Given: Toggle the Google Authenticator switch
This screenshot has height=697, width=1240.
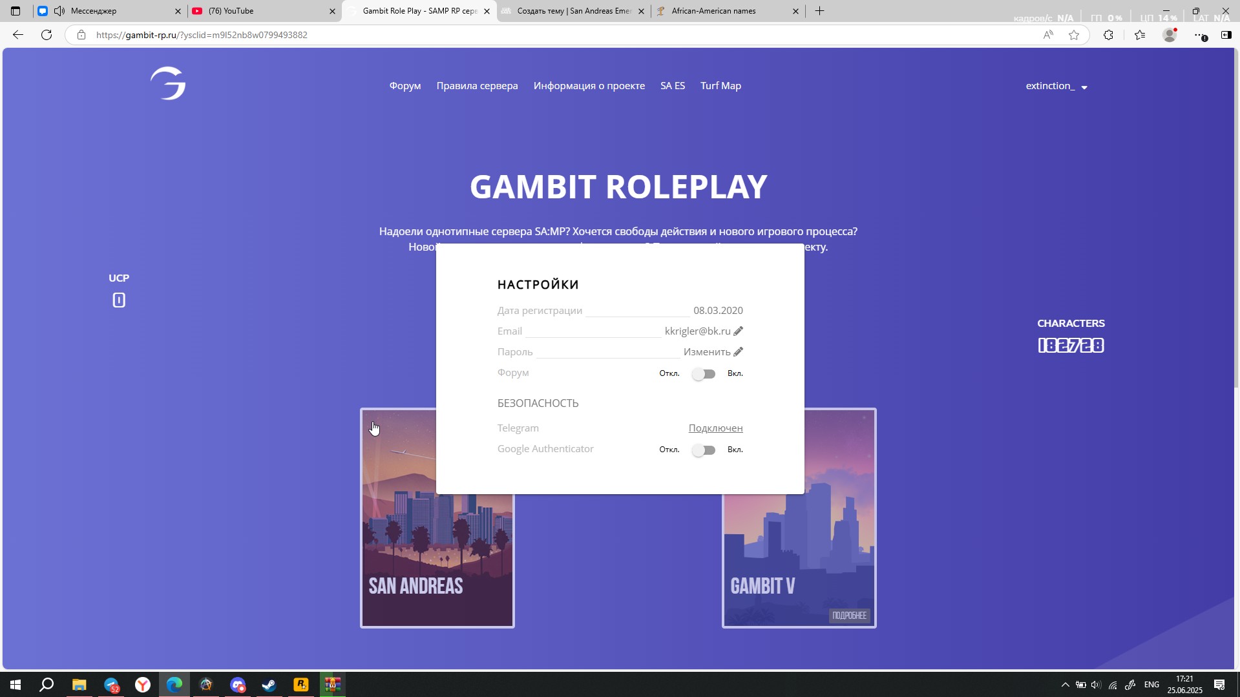Looking at the screenshot, I should 704,450.
